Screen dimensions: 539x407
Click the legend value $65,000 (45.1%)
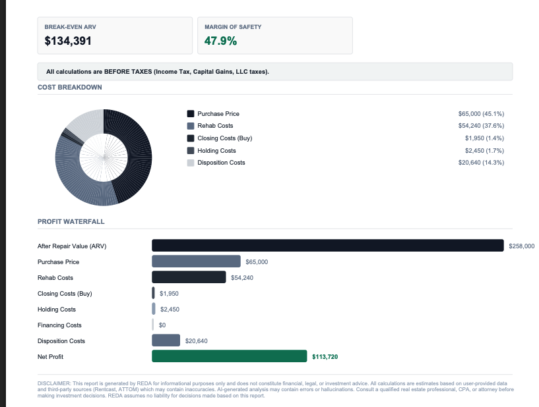481,113
